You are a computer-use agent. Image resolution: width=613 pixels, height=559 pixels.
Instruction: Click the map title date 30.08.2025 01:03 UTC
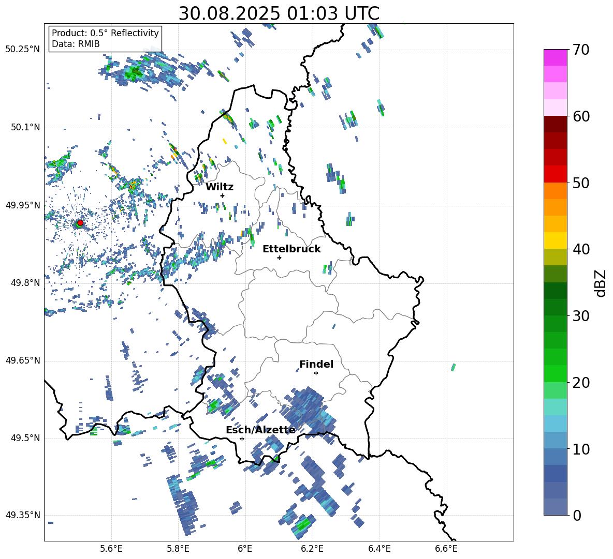279,13
